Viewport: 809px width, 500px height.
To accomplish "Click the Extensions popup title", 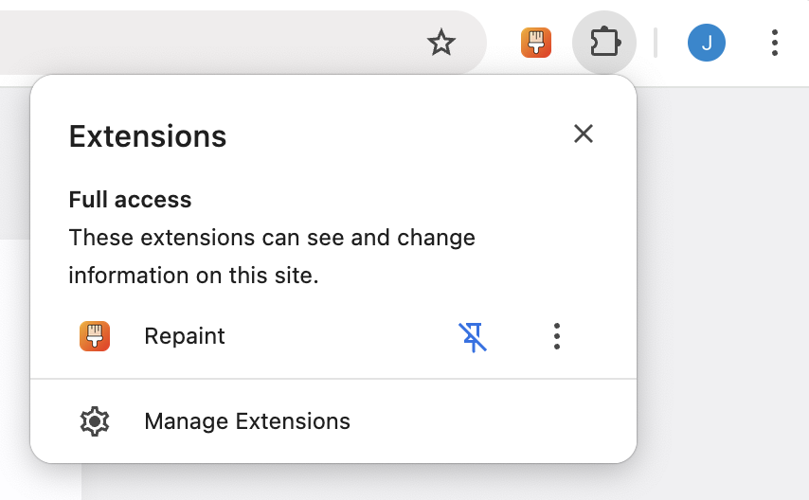I will tap(148, 136).
